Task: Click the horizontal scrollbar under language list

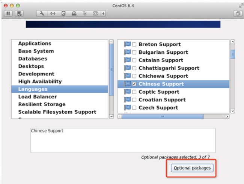Action: (x=162, y=116)
